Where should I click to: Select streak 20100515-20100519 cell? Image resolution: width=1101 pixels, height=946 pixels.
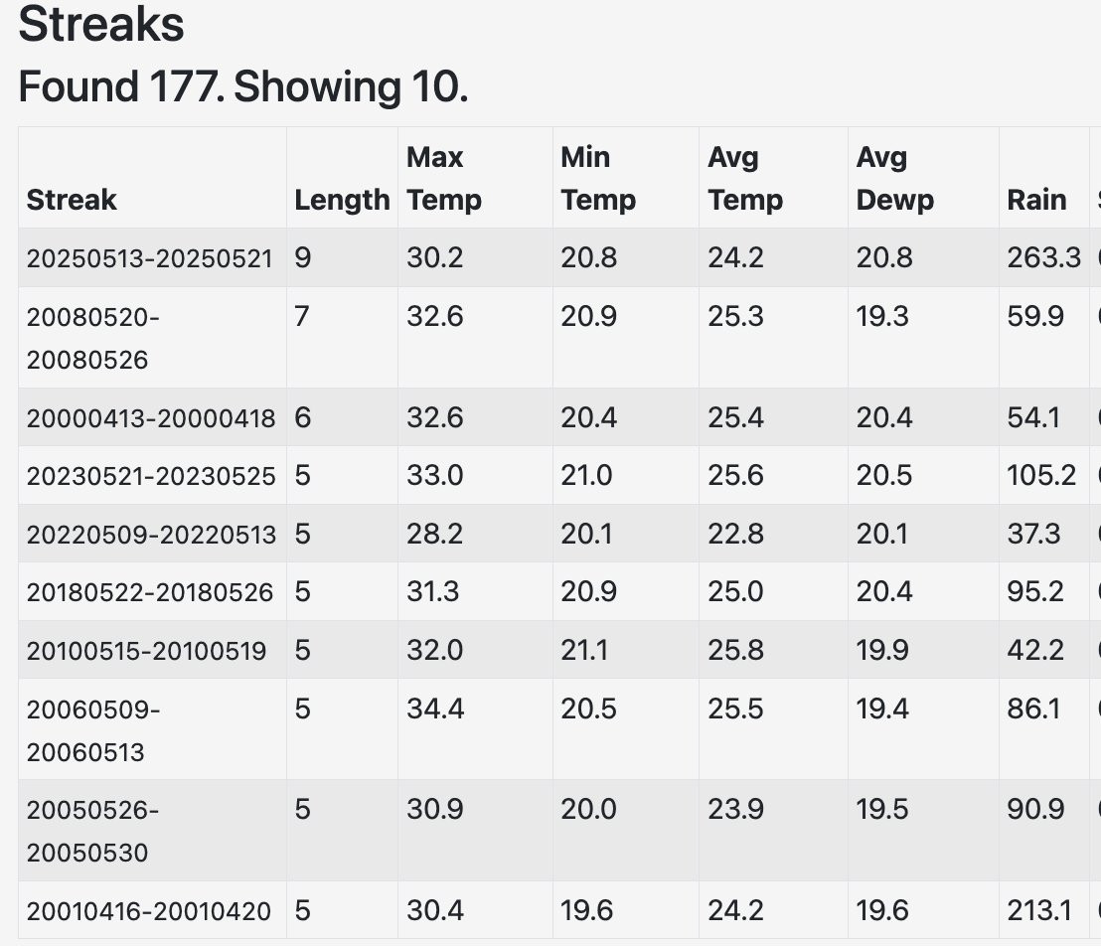pos(146,651)
